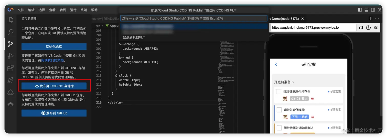Open the Search magnifier in activity bar
Viewport: 387px width, 138px height.
pos(10,32)
